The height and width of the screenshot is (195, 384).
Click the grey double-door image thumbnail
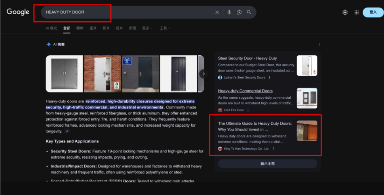pos(64,73)
